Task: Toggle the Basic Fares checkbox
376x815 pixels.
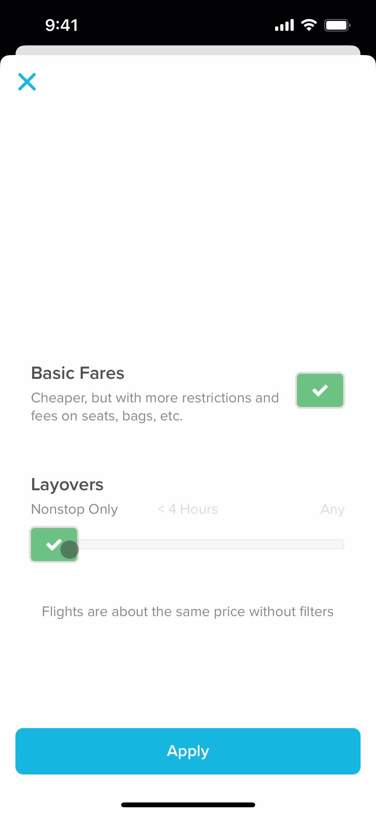Action: [320, 390]
